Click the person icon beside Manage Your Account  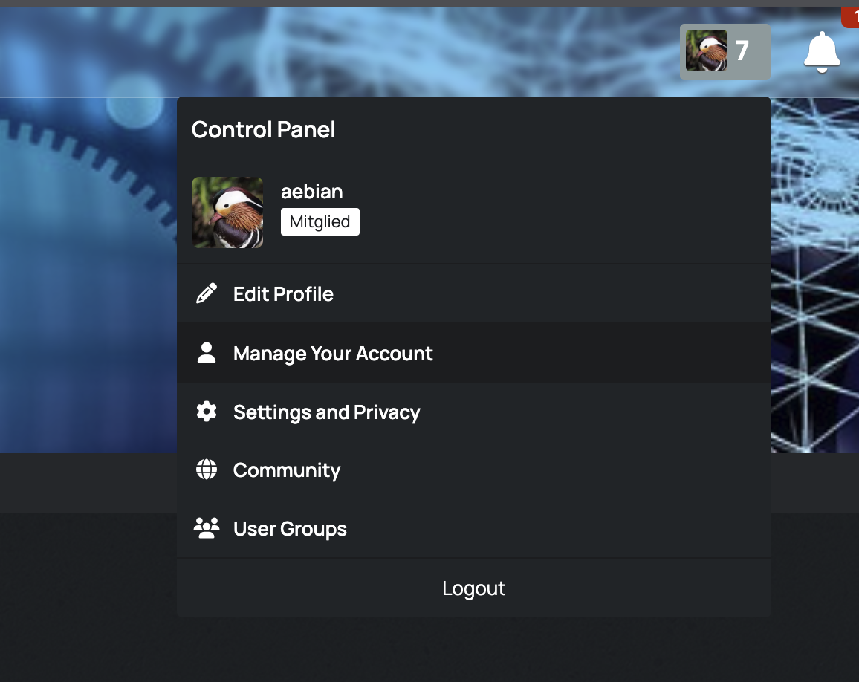point(206,353)
